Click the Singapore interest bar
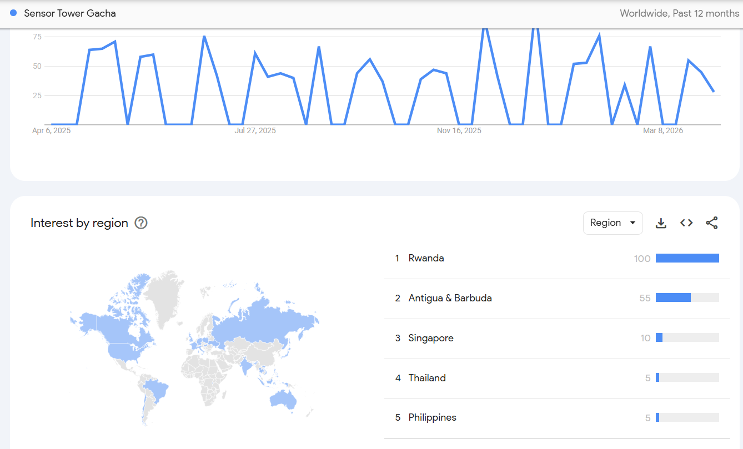 687,338
